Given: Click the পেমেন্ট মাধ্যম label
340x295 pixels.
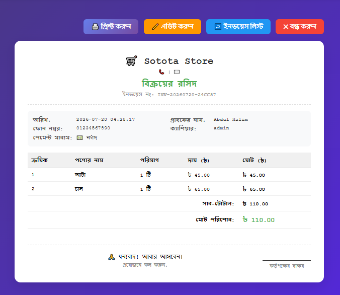Looking at the screenshot, I should [x=52, y=137].
